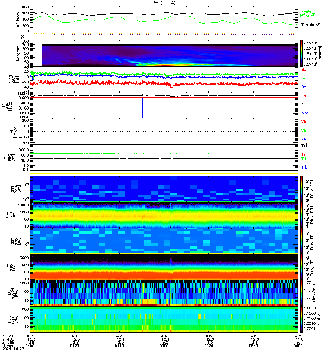Click the "0440" time tick label
Screen dimensions: 332x355
pyautogui.click(x=119, y=346)
